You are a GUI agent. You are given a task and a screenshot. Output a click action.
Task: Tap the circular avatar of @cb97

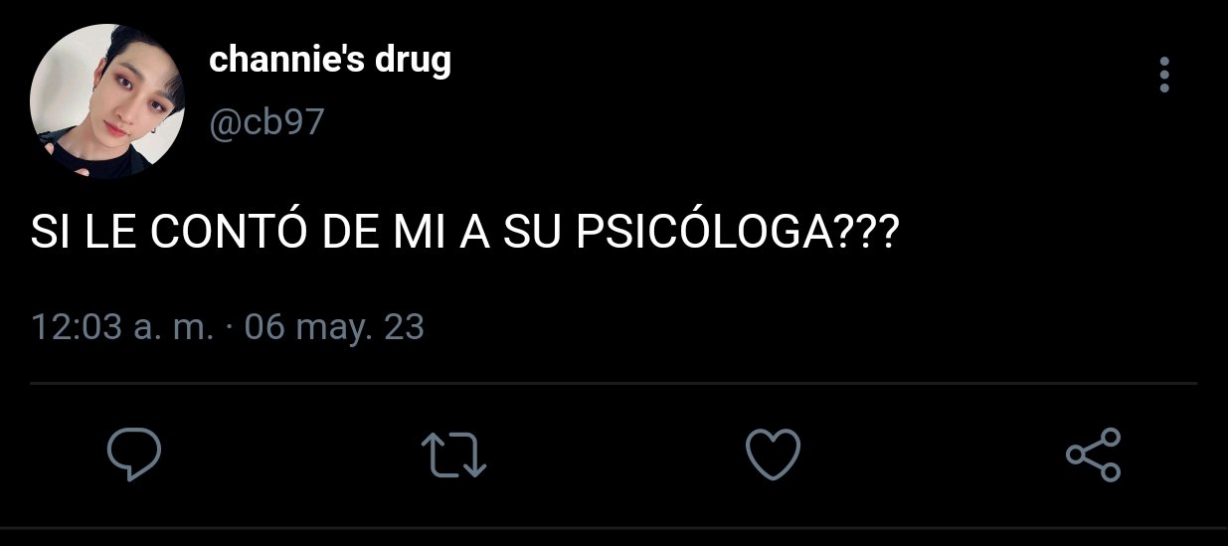(x=107, y=102)
